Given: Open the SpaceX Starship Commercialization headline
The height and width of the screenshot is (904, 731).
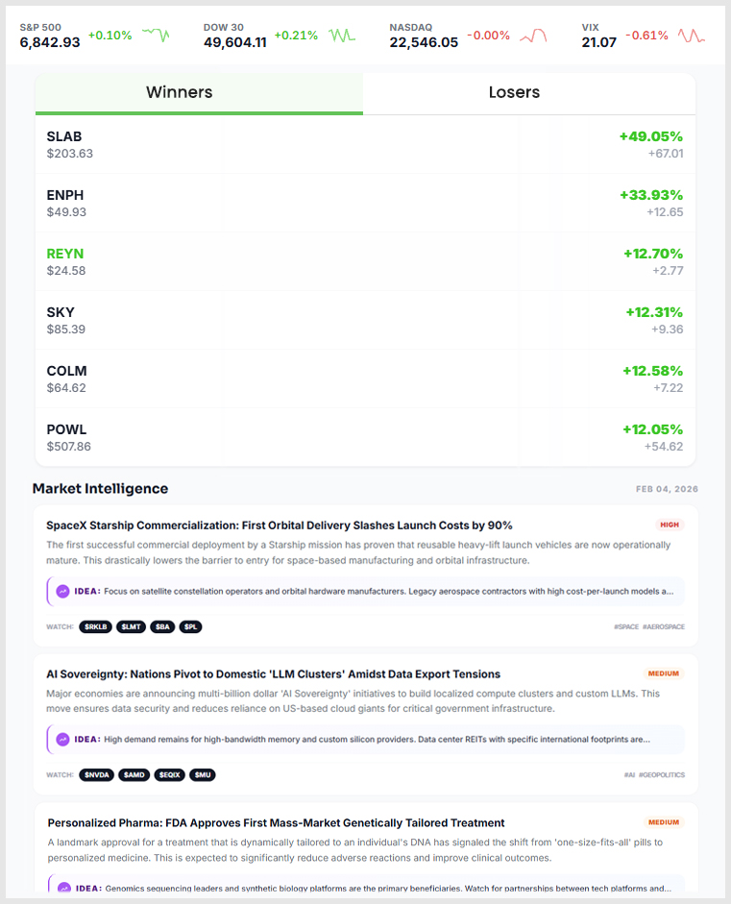Looking at the screenshot, I should pos(279,525).
